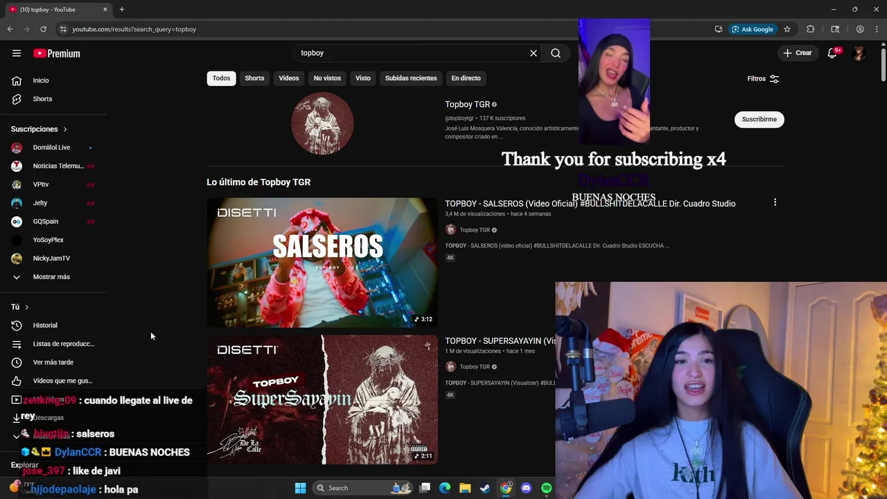Open the Topboy TGR channel name
The width and height of the screenshot is (887, 499).
coord(467,105)
